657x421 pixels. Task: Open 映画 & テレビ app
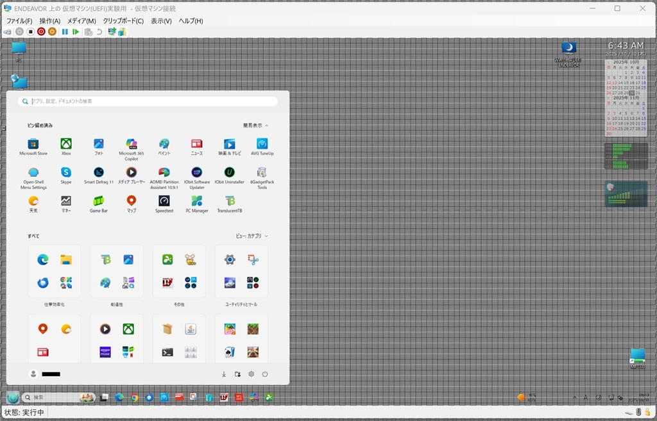230,147
